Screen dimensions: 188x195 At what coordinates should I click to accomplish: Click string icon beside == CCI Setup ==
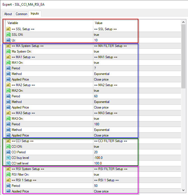pyautogui.click(x=8, y=141)
